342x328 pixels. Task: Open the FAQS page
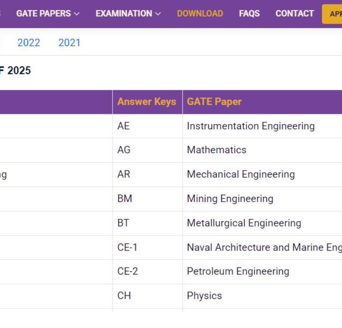[x=249, y=14]
